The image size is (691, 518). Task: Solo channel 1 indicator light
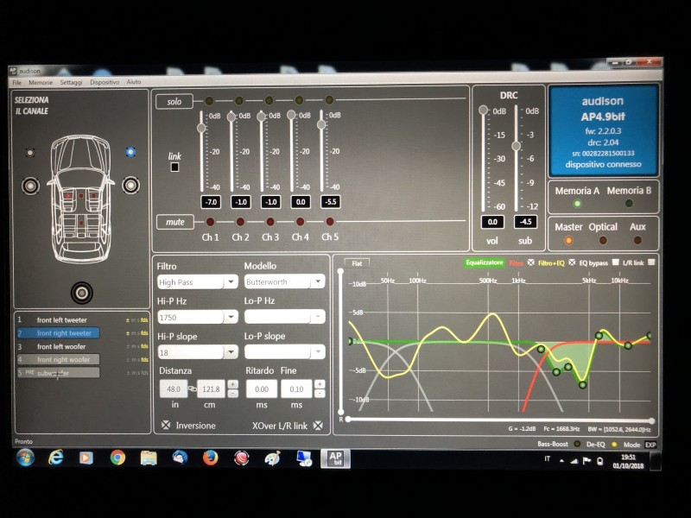[x=209, y=101]
